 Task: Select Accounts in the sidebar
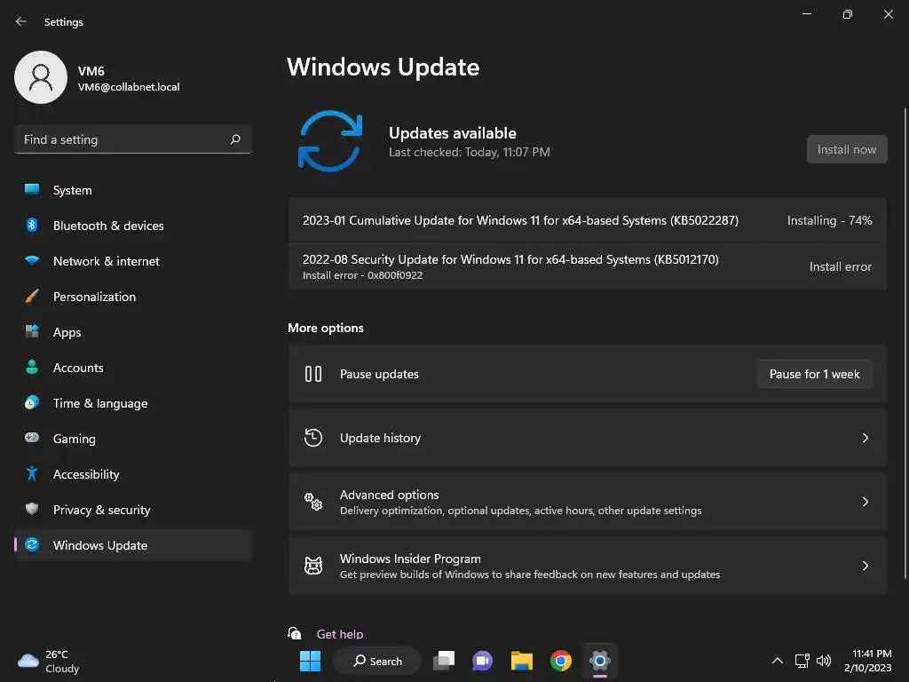133,368
